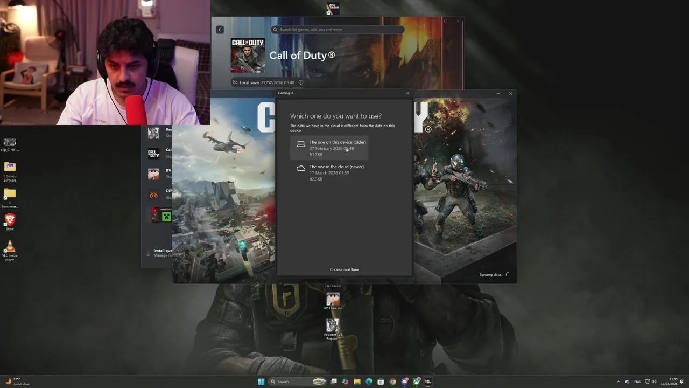Image resolution: width=689 pixels, height=388 pixels.
Task: Open the info icon next to Local save
Action: click(301, 82)
